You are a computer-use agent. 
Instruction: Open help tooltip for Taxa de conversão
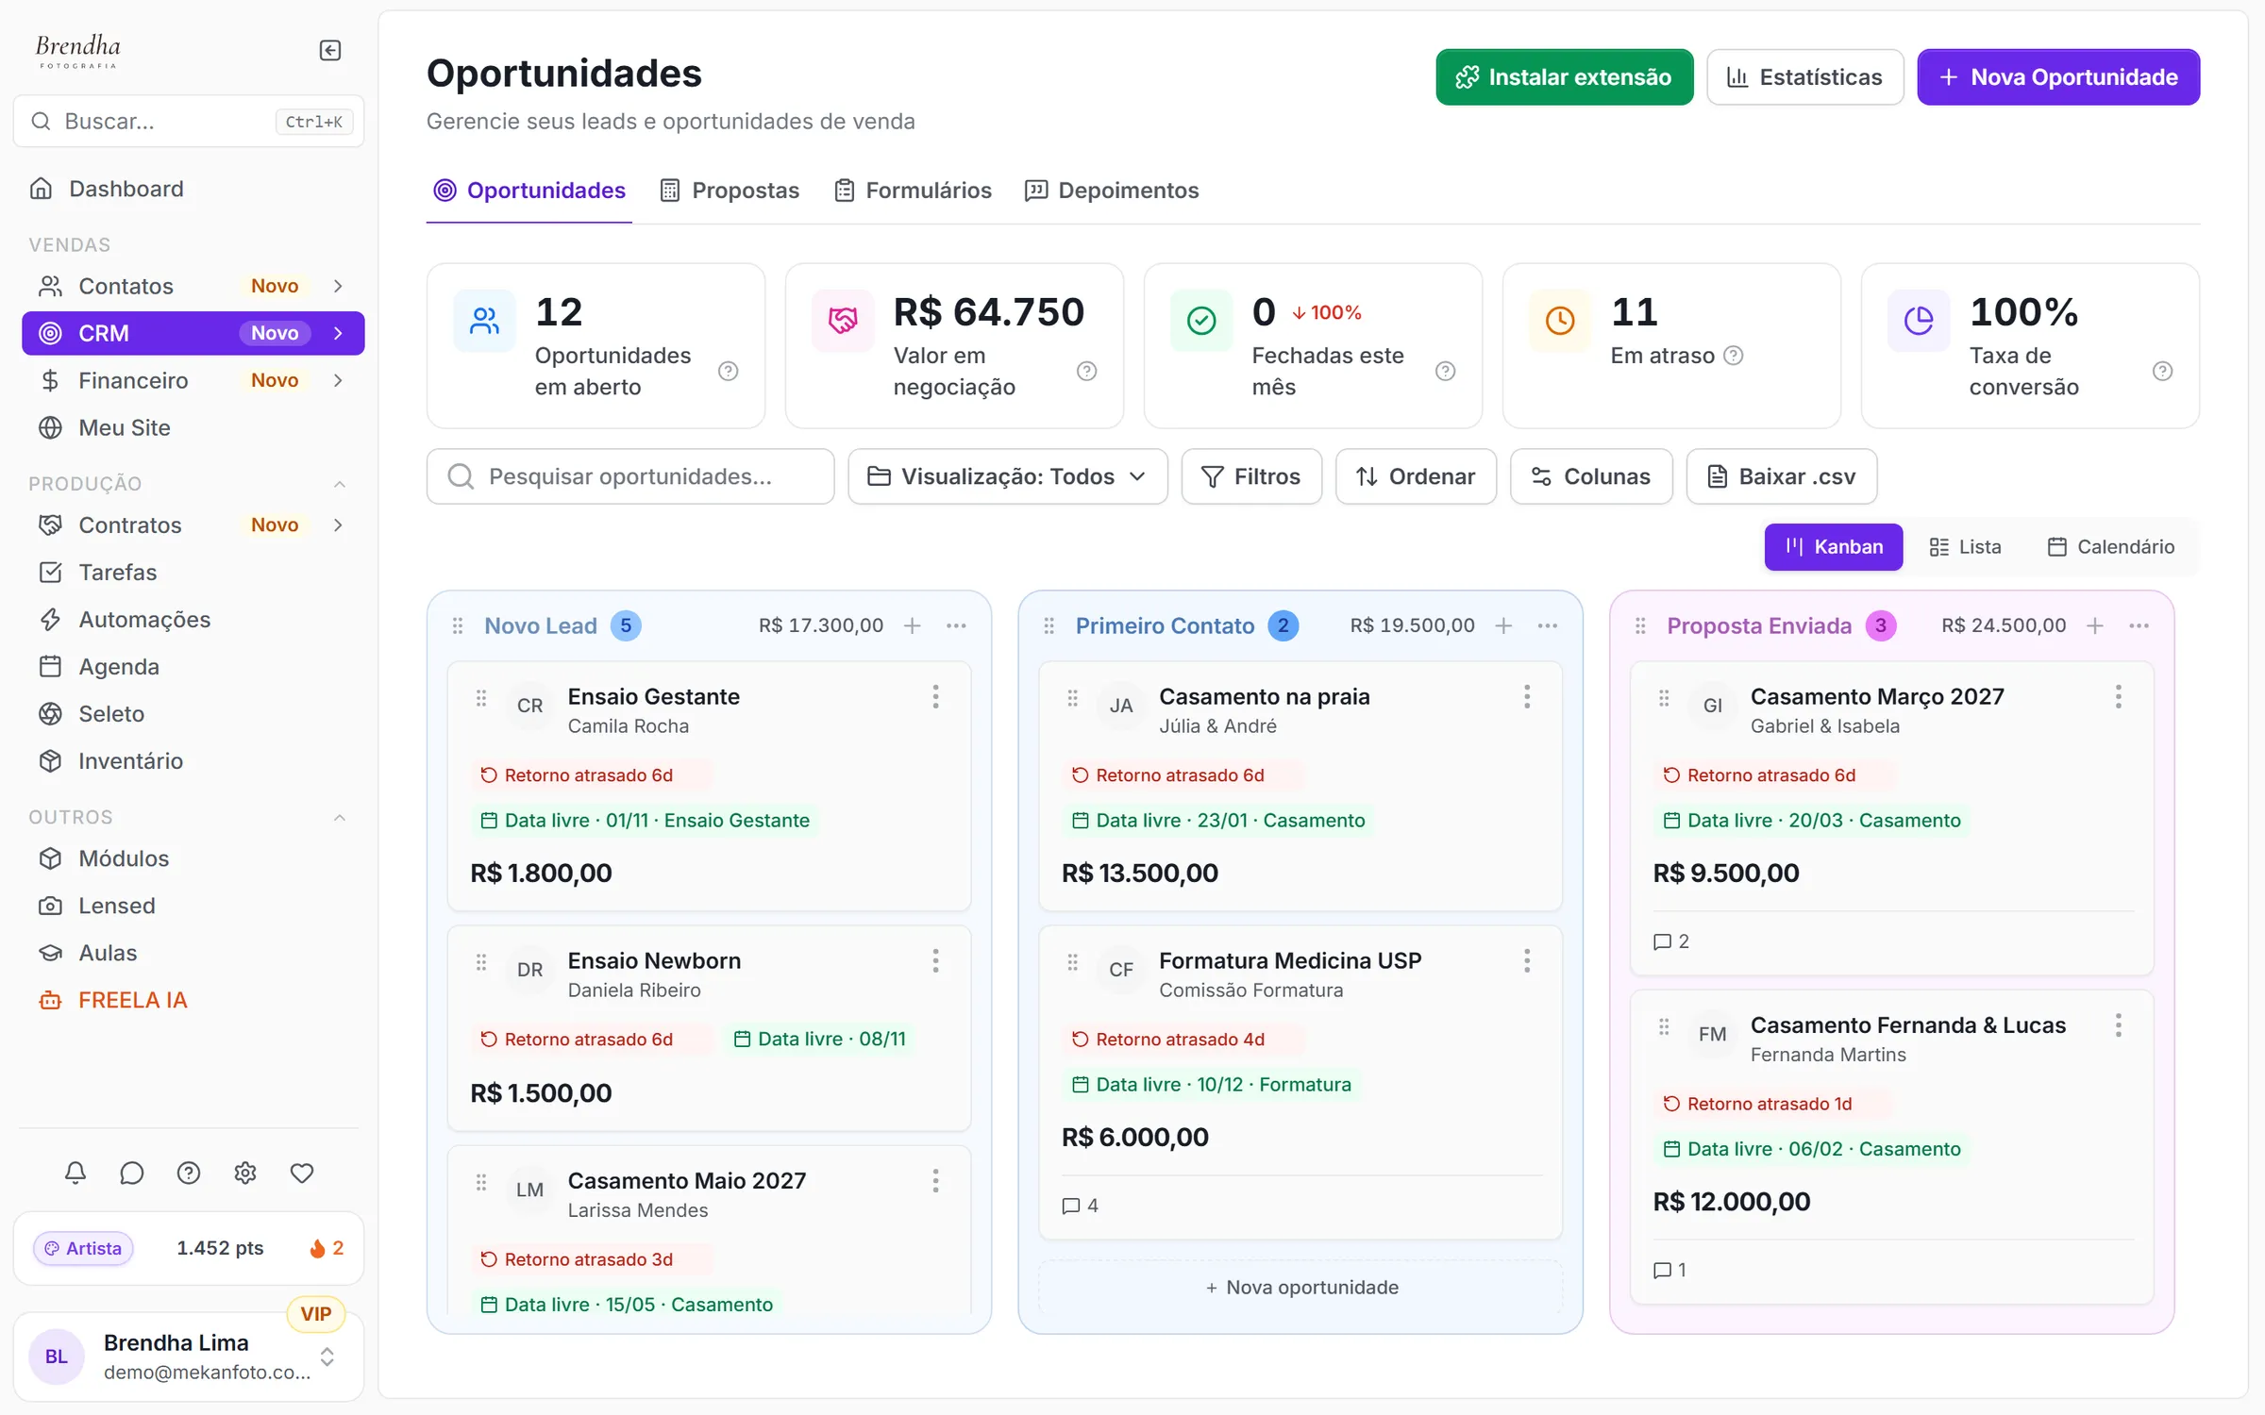tap(2162, 371)
